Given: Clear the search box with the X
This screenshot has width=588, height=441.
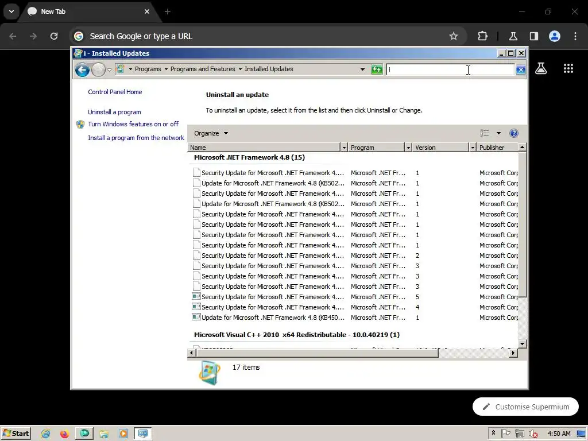Looking at the screenshot, I should coord(520,69).
